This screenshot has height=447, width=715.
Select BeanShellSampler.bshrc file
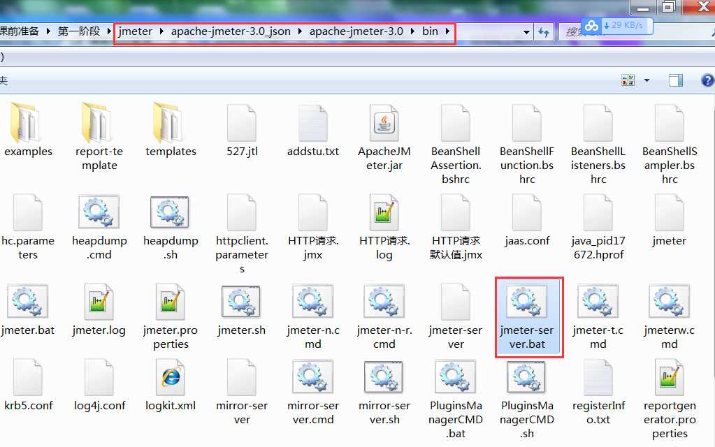670,144
